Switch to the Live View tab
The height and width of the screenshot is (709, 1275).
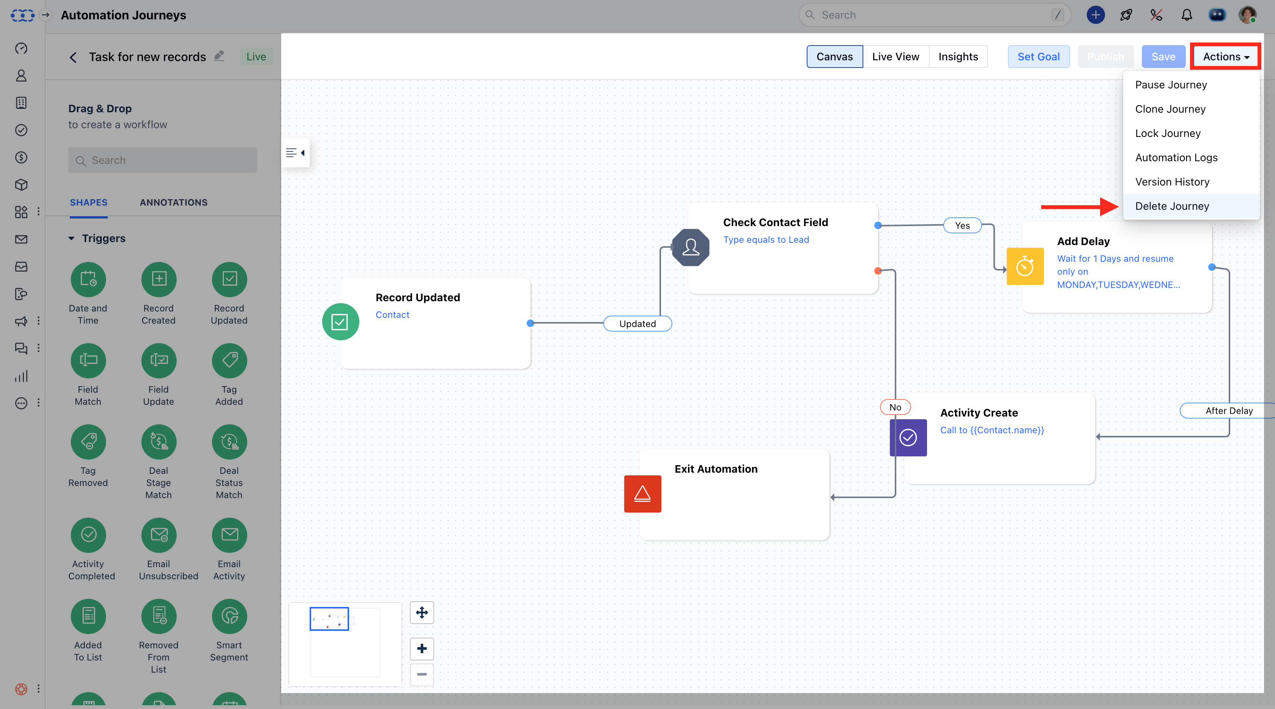(x=896, y=57)
